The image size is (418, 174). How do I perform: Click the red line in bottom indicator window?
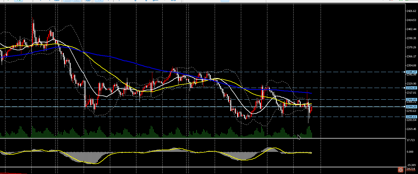[14, 173]
